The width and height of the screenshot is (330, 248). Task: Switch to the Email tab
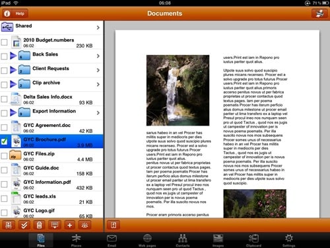pos(112,241)
